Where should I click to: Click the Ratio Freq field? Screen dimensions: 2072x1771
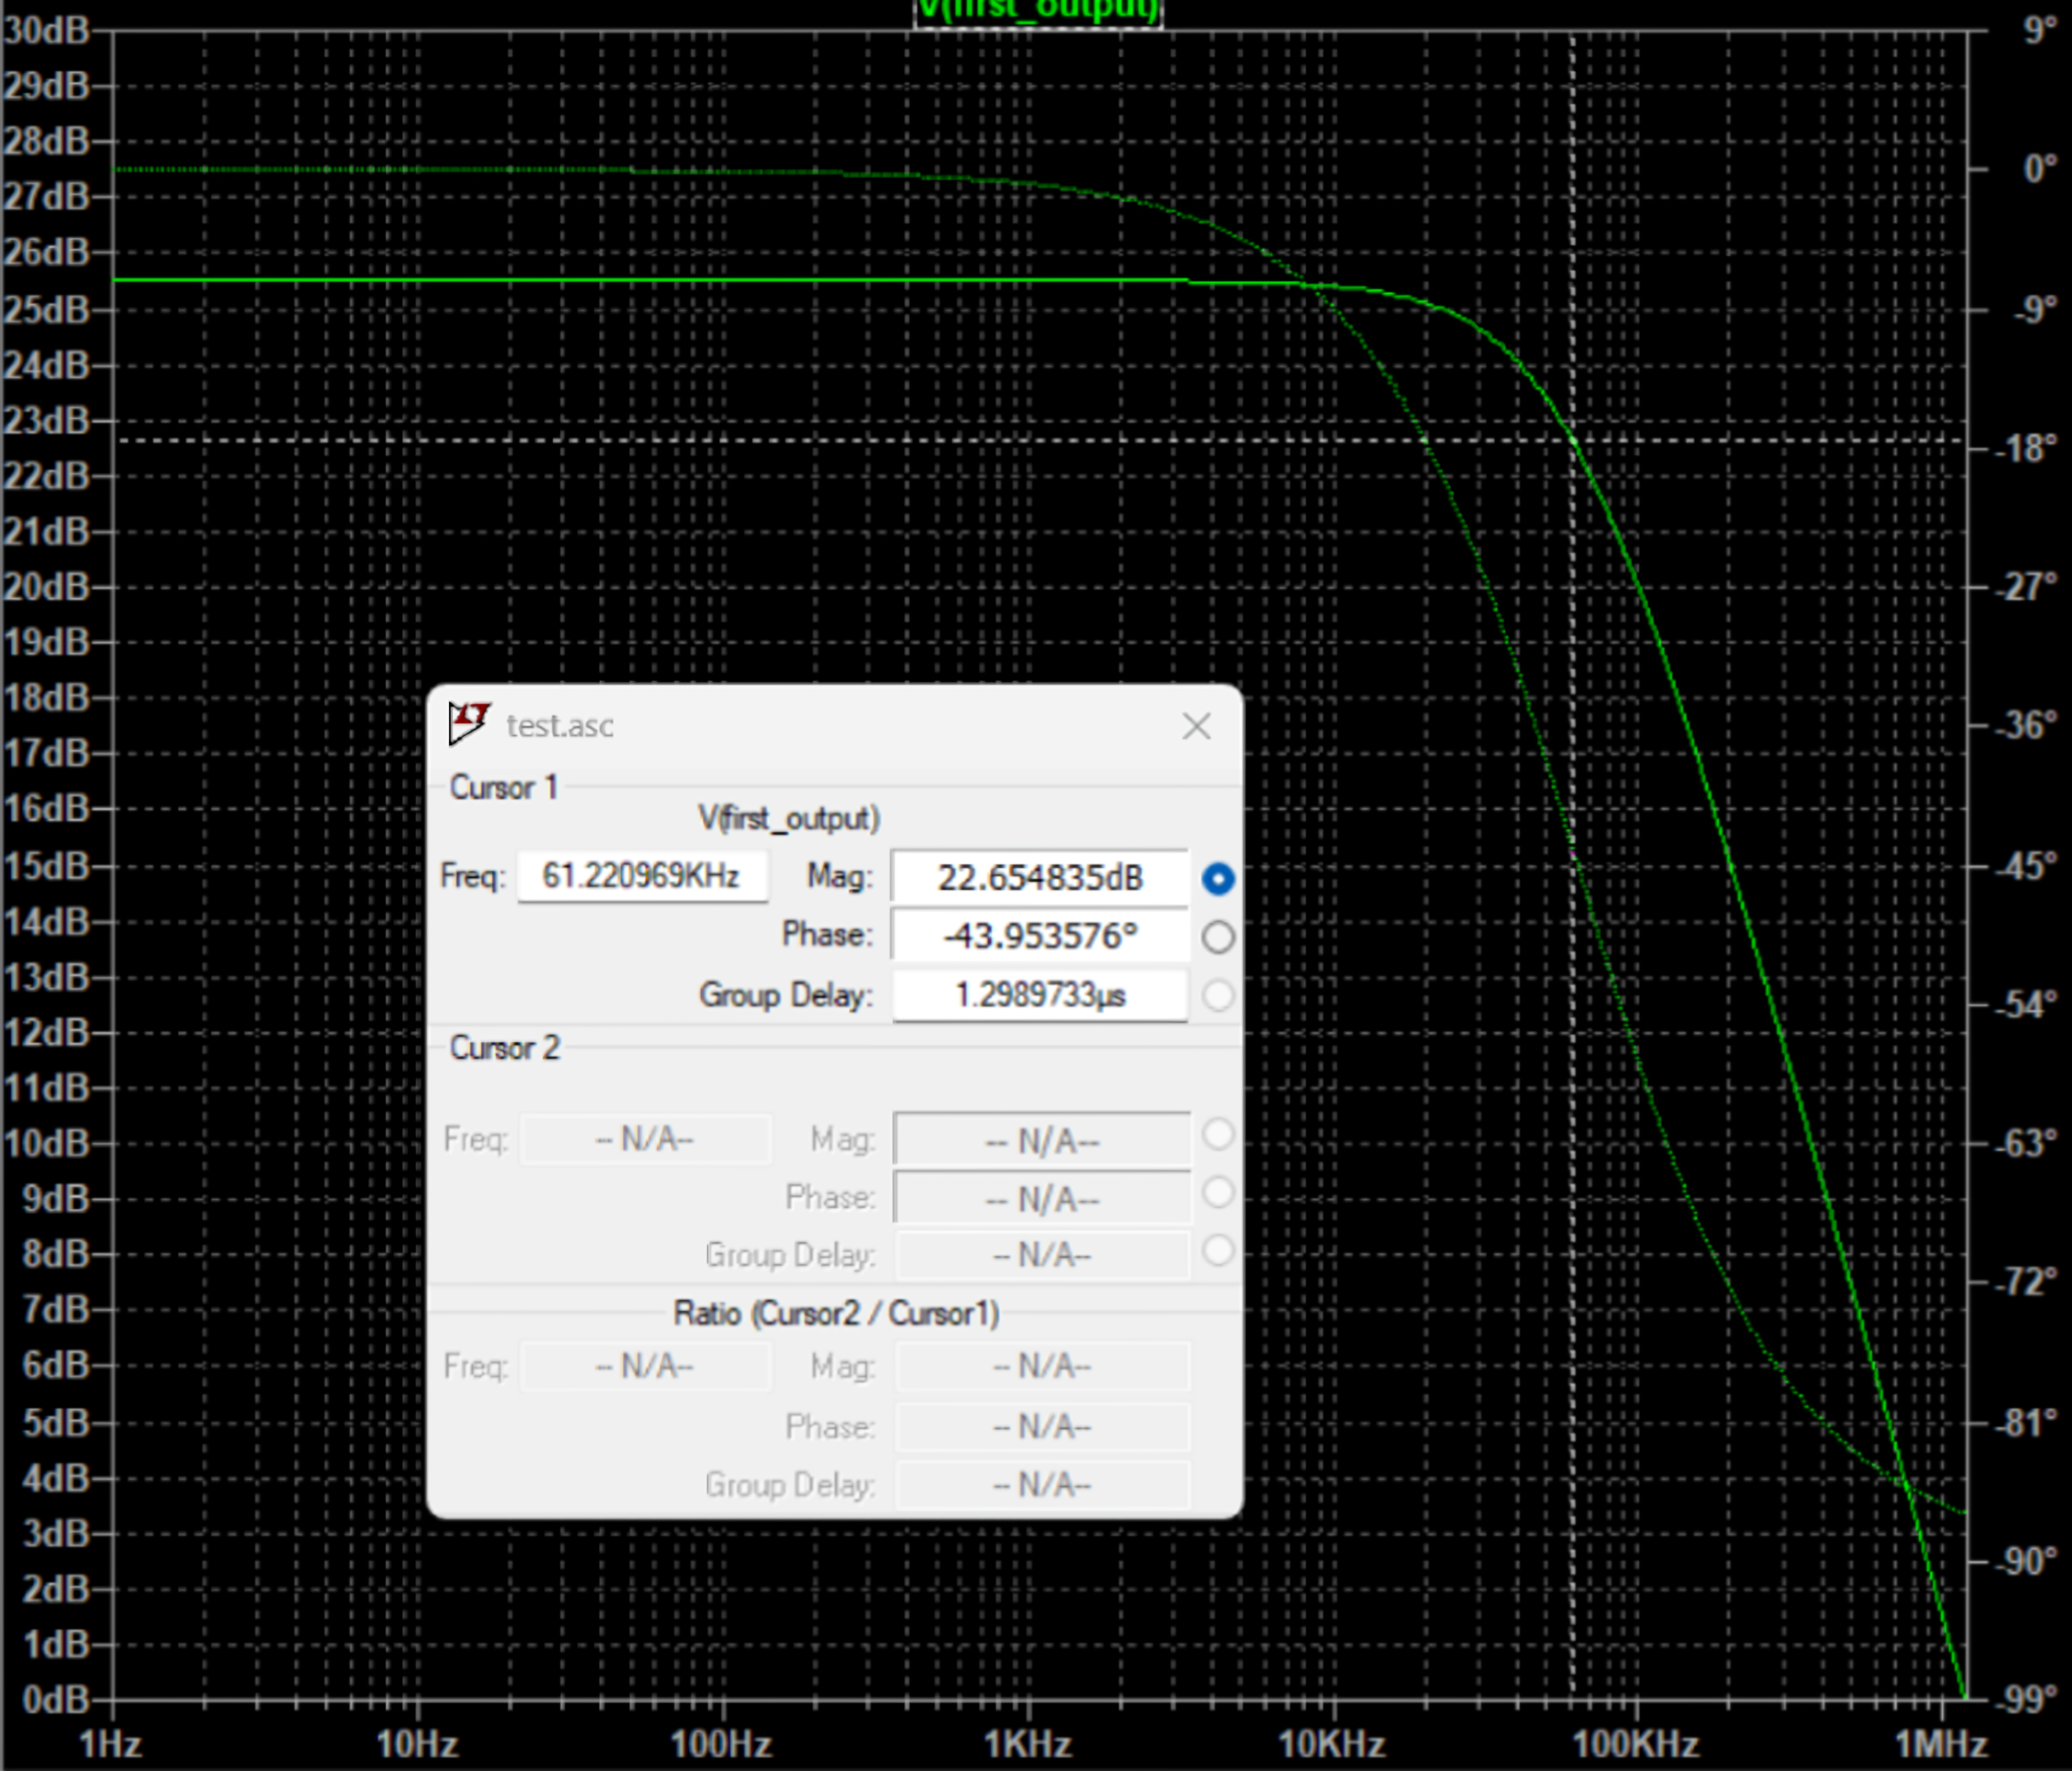tap(646, 1366)
